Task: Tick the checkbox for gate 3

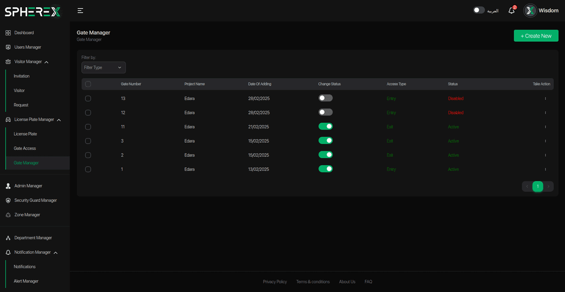Action: click(88, 141)
